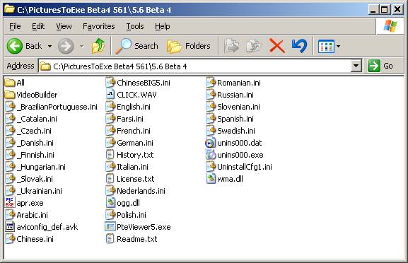This screenshot has height=263, width=408.
Task: Select the _Hungarian.ini file name
Action: (41, 167)
